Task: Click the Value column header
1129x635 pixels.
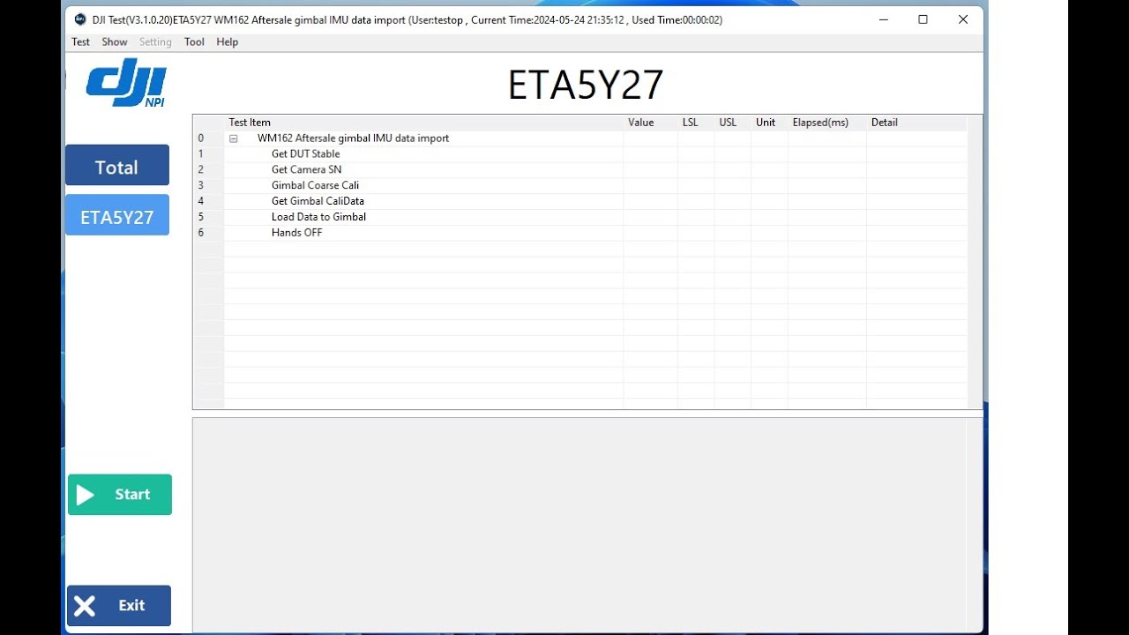Action: tap(651, 123)
